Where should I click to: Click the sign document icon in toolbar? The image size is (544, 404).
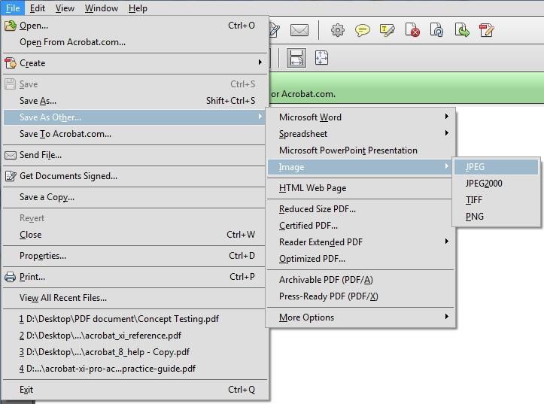tap(274, 31)
